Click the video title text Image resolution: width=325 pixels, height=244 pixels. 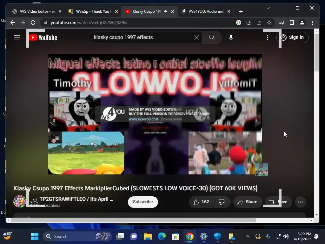pyautogui.click(x=135, y=188)
